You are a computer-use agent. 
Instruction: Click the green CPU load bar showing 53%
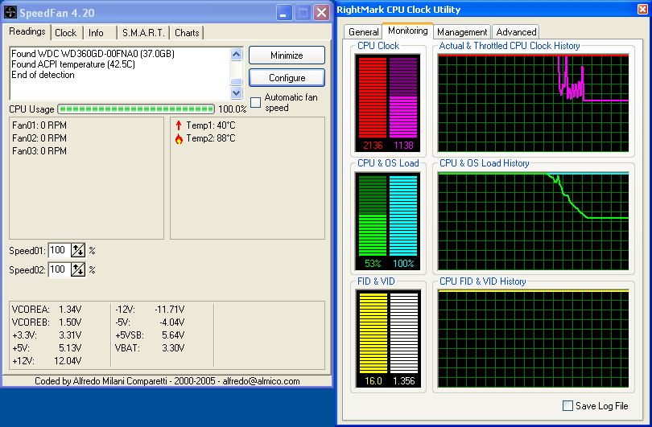373,216
